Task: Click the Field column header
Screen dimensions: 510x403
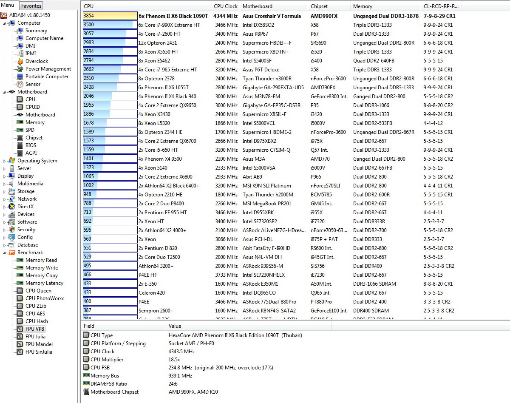Action: tap(123, 326)
